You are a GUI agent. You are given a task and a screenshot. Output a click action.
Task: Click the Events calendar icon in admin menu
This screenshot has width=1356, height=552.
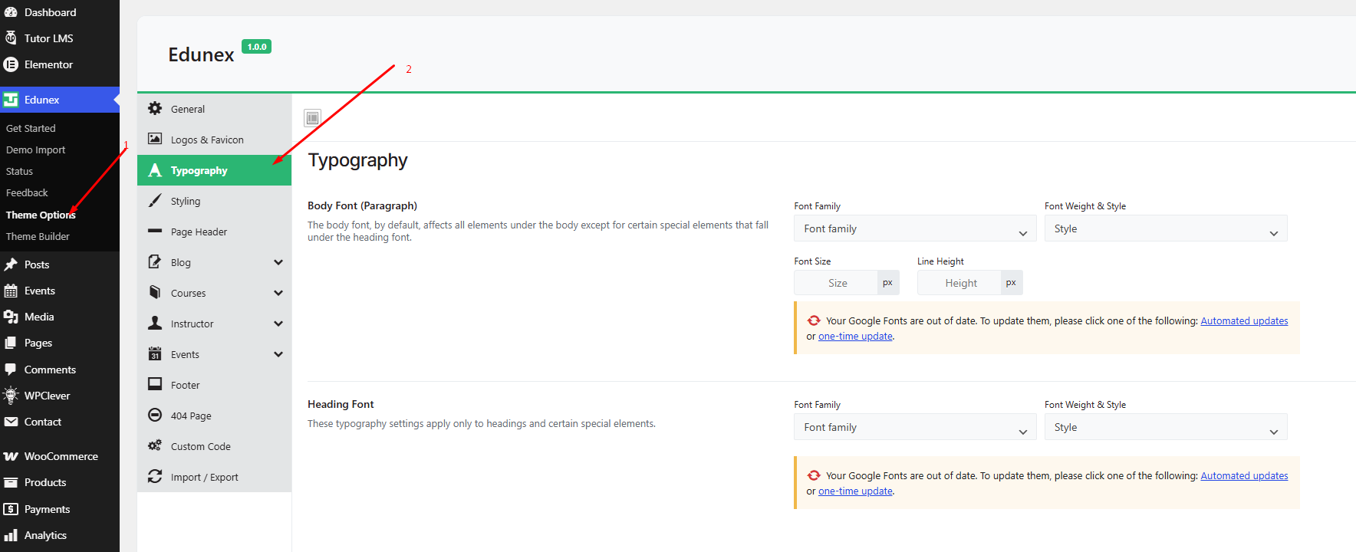tap(11, 291)
